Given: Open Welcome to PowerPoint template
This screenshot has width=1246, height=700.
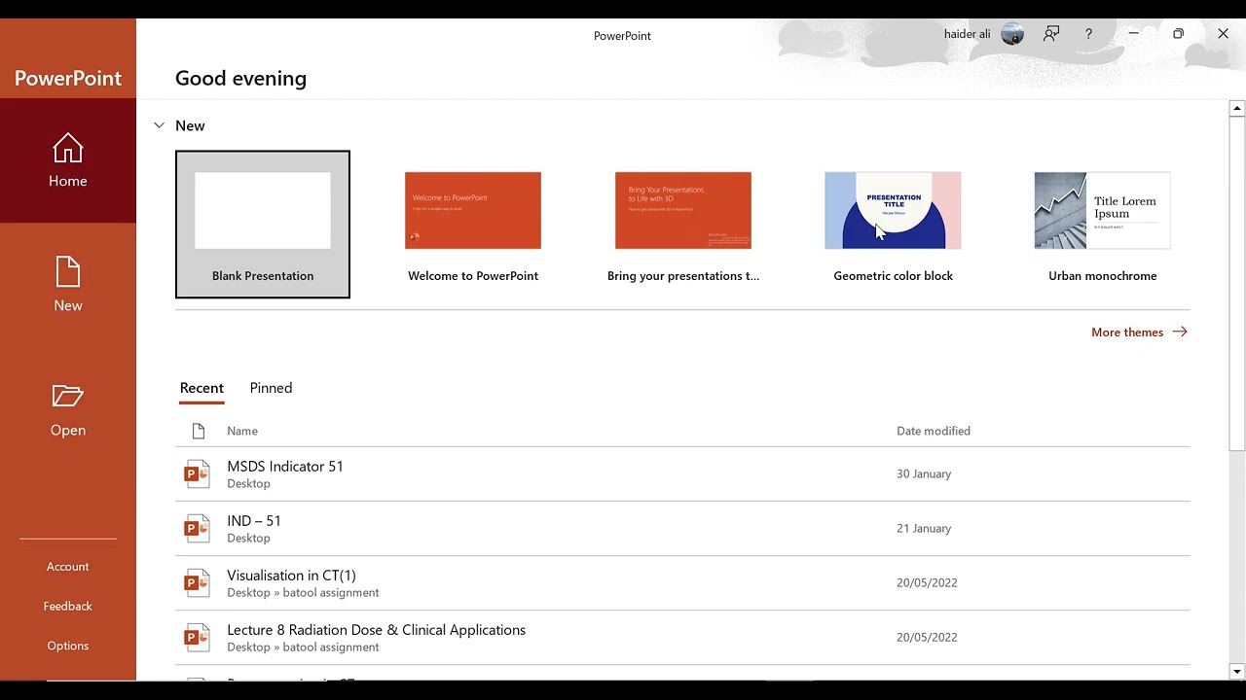Looking at the screenshot, I should click(x=473, y=225).
